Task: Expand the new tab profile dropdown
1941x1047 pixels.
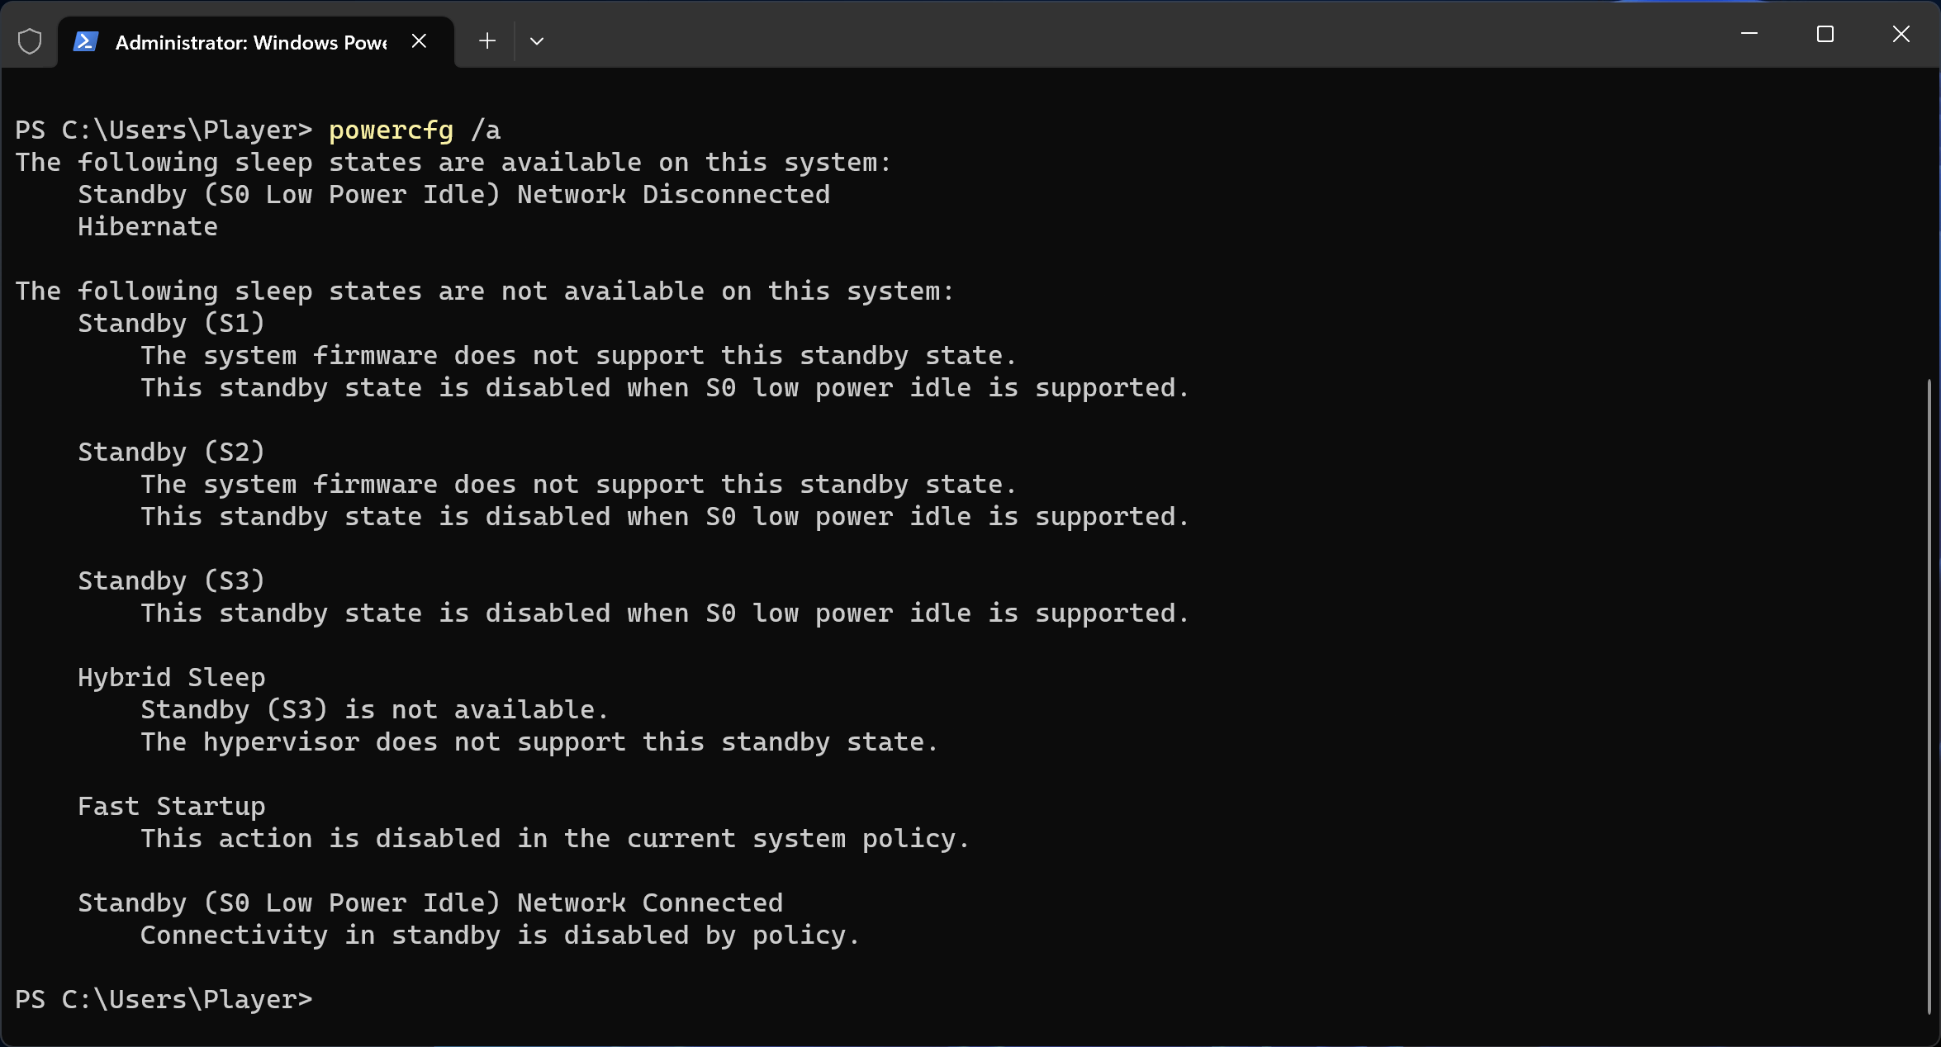Action: tap(537, 40)
